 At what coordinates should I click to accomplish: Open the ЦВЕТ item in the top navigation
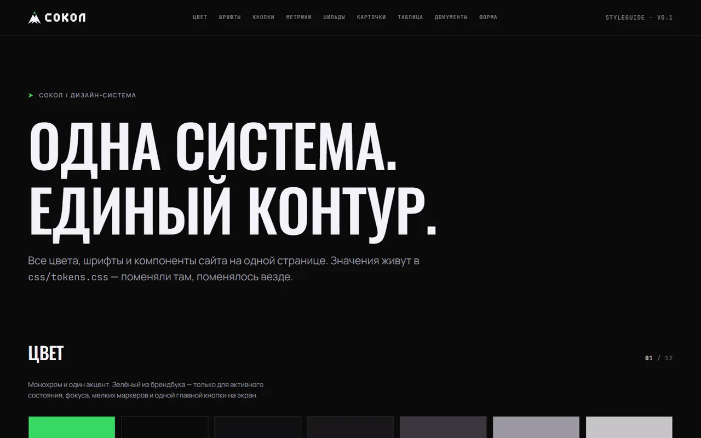(200, 18)
